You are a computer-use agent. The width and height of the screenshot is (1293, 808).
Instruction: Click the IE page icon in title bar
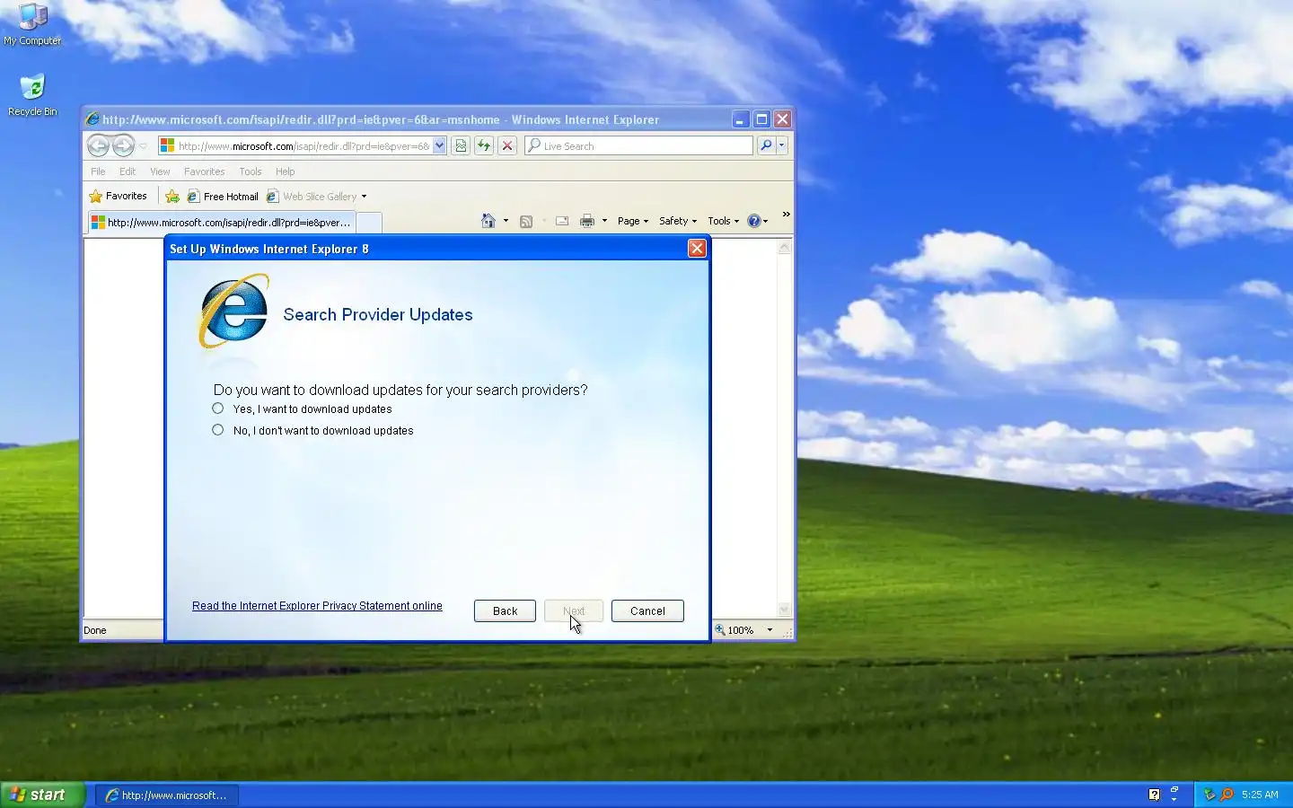click(x=92, y=119)
